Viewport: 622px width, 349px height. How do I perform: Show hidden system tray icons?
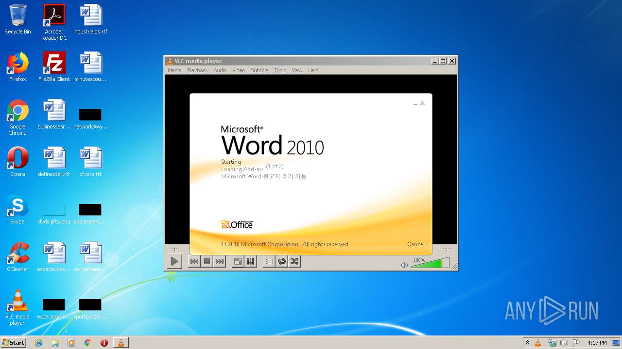528,343
